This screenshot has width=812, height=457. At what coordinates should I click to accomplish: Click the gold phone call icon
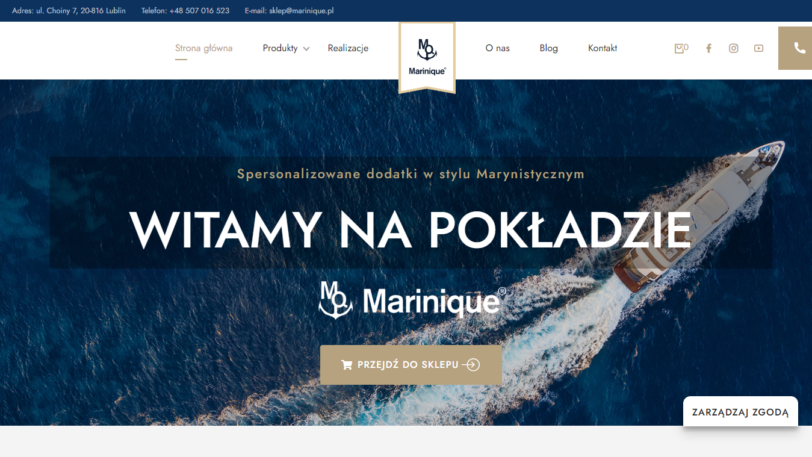[x=795, y=48]
